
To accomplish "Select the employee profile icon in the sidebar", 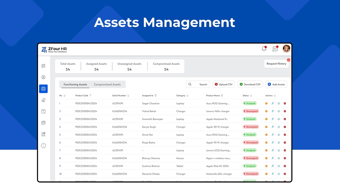I will 43,77.
